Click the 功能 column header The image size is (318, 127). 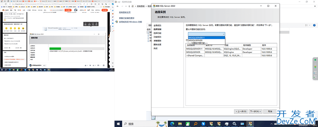click(x=232, y=45)
